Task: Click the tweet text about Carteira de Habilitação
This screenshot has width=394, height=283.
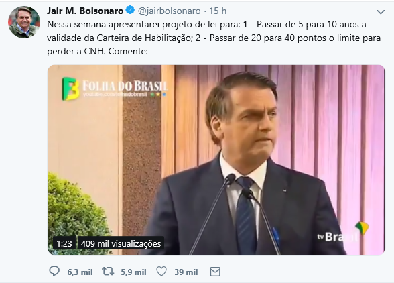Action: coord(214,38)
